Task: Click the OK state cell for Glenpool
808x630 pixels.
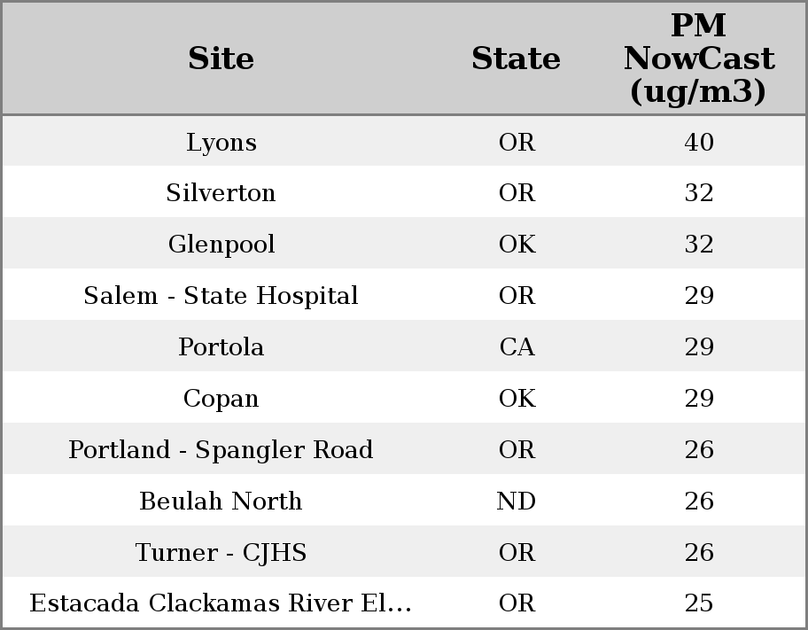Action: point(517,245)
